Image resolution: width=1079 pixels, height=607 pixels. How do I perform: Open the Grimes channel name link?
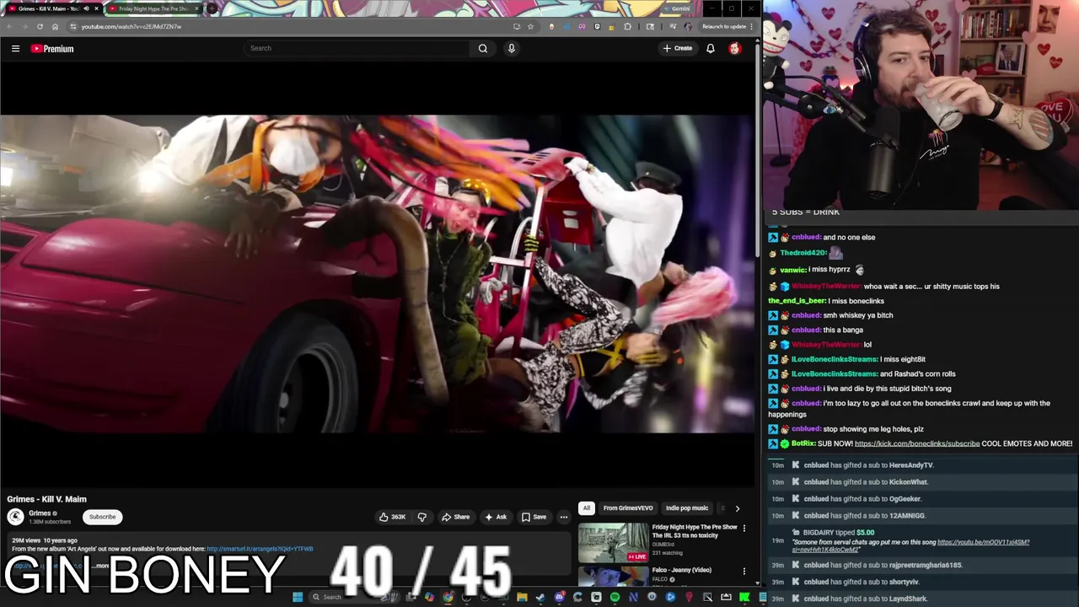tap(40, 513)
